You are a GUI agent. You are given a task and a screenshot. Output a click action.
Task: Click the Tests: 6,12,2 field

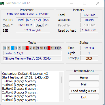click(x=32, y=53)
